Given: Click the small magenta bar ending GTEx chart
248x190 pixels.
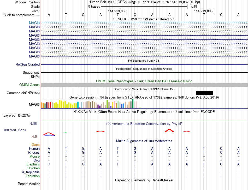Looking at the screenshot, I should 138,108.
